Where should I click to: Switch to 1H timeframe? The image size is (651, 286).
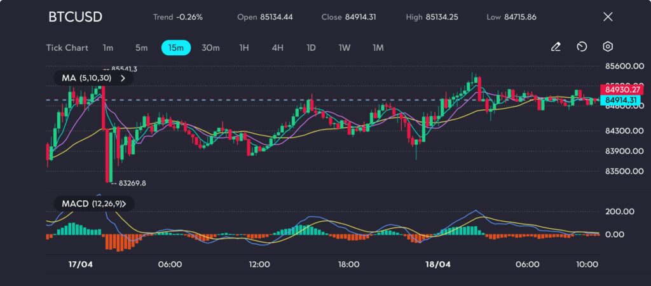[x=244, y=48]
